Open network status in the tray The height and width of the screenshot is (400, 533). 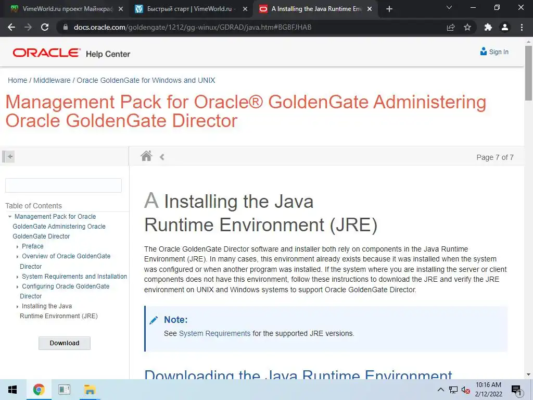click(453, 390)
